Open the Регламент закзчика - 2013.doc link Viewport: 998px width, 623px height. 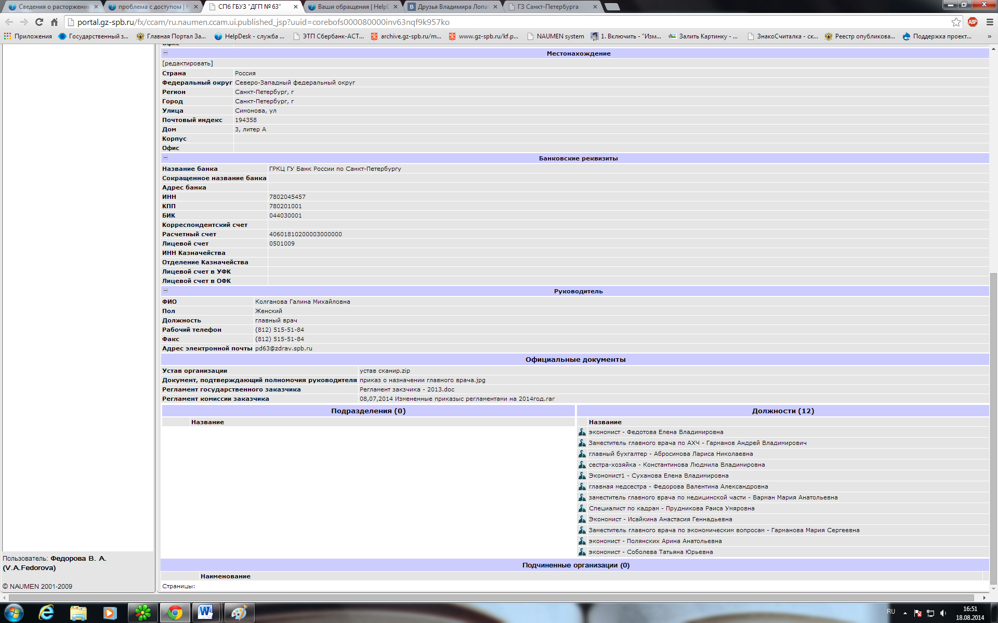click(x=407, y=389)
